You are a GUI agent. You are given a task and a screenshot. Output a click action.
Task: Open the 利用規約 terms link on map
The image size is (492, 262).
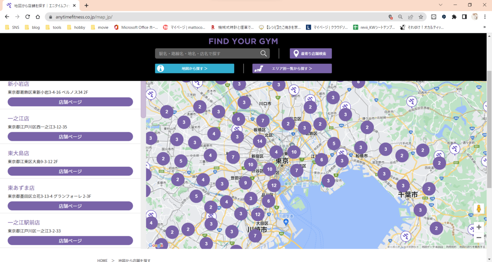coord(451,247)
